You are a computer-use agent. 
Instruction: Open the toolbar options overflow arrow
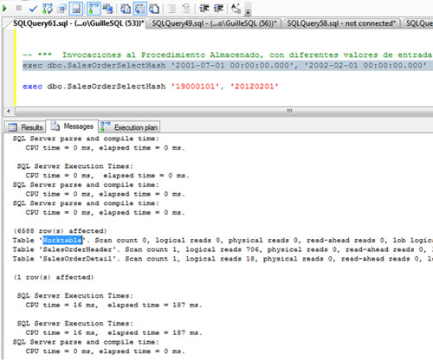(248, 10)
